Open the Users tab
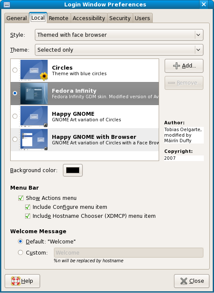This screenshot has width=214, height=293. (x=143, y=18)
